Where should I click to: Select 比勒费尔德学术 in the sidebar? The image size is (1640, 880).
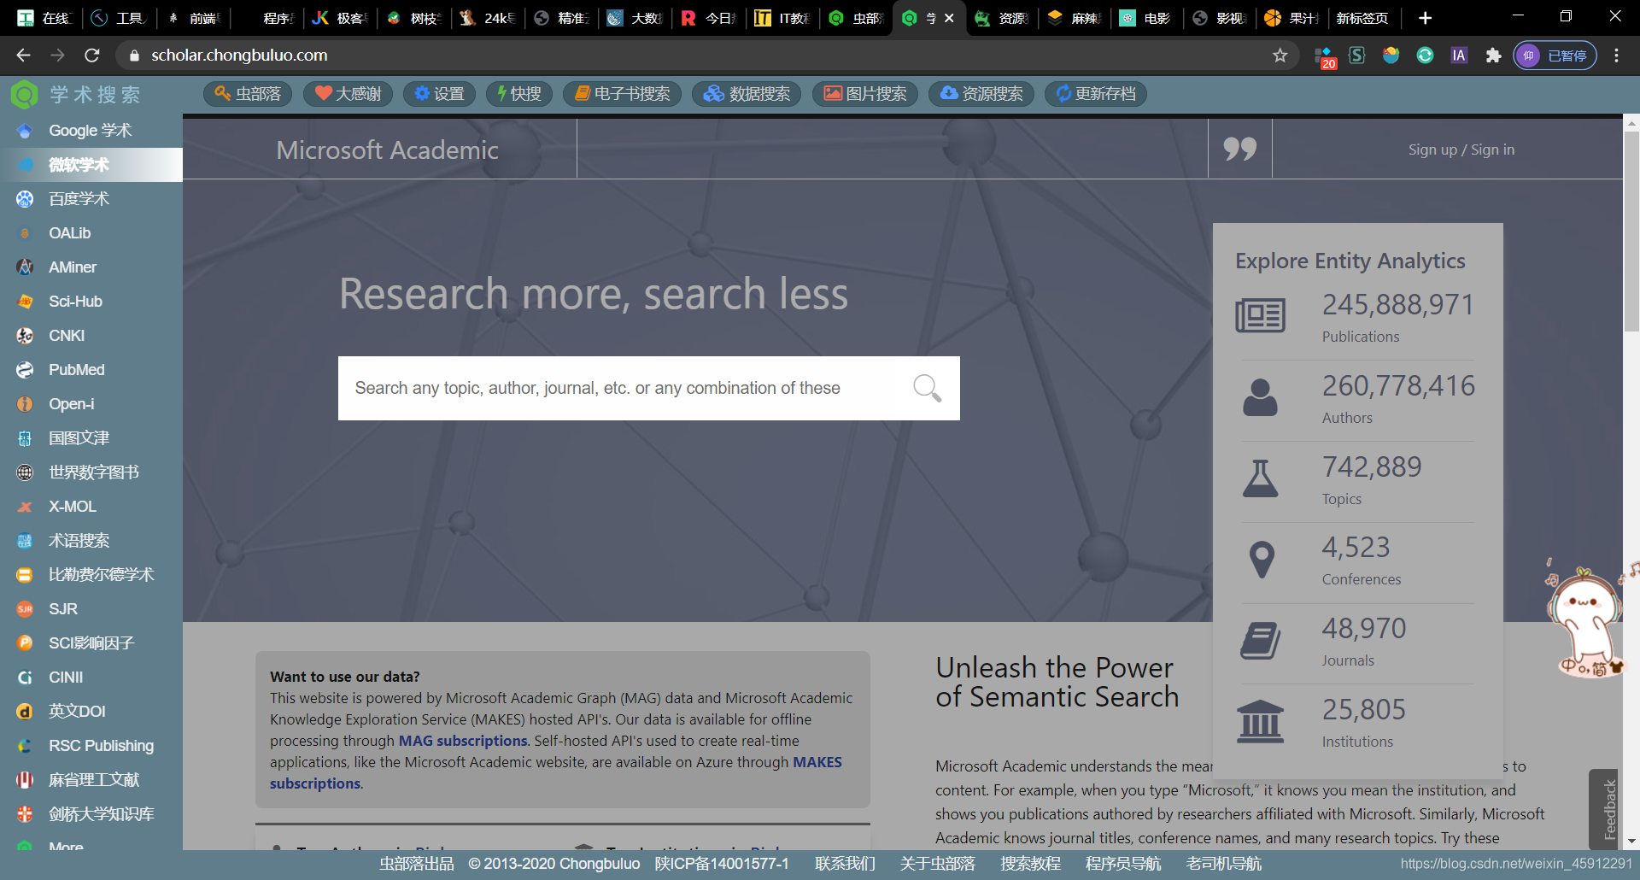click(x=91, y=575)
